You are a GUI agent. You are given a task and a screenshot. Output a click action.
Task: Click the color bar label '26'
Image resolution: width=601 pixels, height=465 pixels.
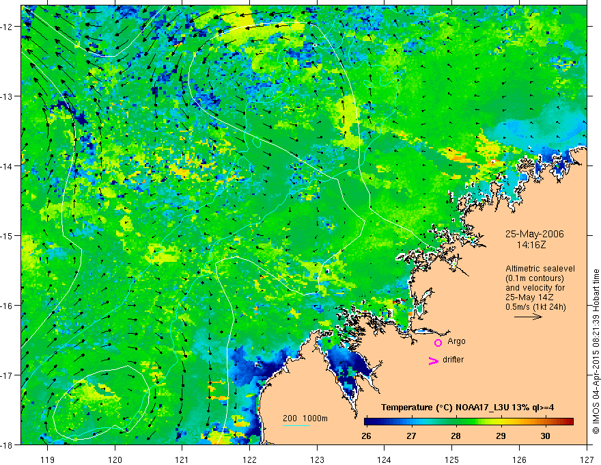tap(367, 436)
